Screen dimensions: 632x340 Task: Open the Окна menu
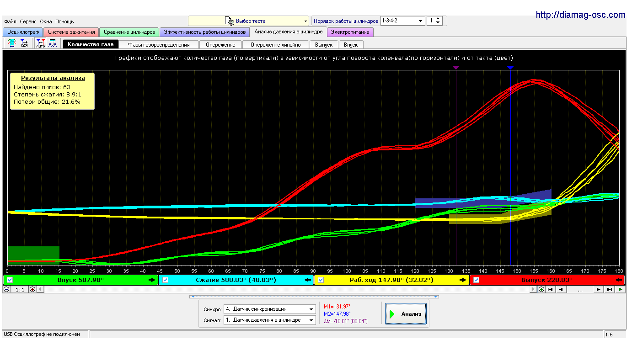point(46,21)
